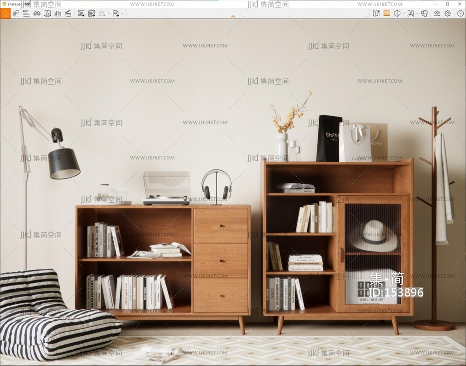Click the orange Home icon
Image resolution: width=466 pixels, height=366 pixels.
pyautogui.click(x=5, y=13)
